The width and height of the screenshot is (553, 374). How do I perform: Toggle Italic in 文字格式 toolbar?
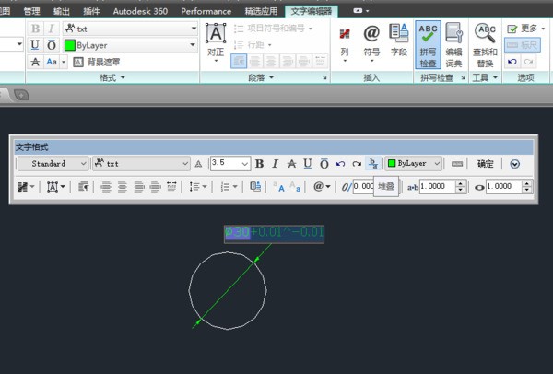(x=276, y=164)
